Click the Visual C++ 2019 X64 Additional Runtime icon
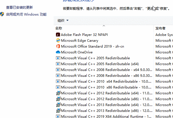The image size is (173, 118). [x=58, y=116]
